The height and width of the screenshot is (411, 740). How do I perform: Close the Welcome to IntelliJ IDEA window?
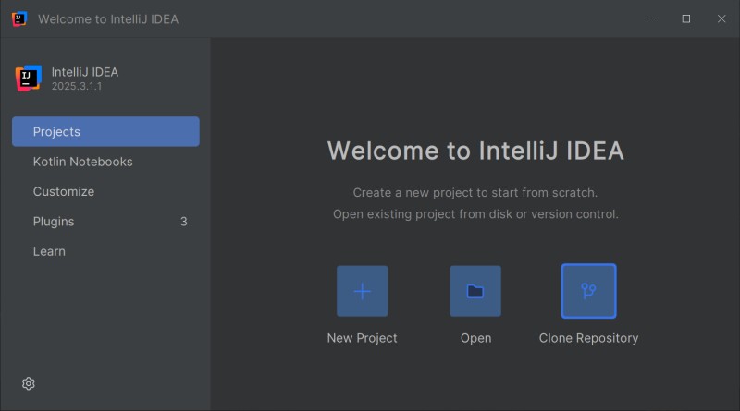[x=721, y=18]
